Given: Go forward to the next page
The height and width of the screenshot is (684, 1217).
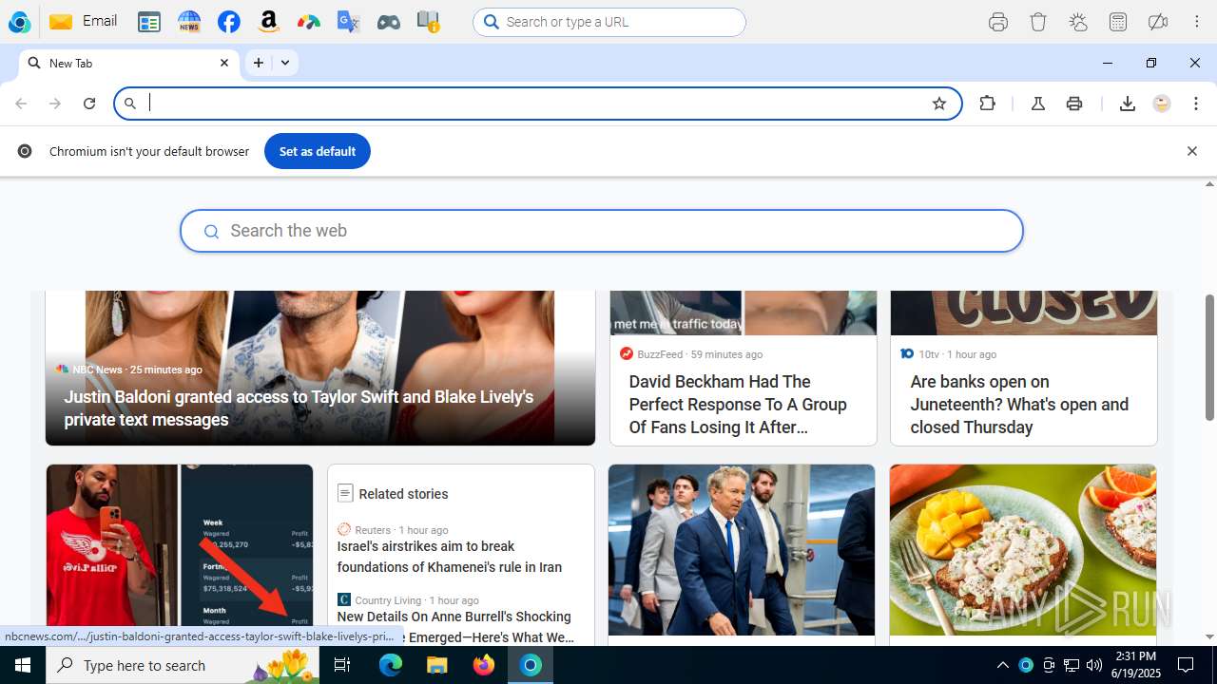Looking at the screenshot, I should [x=55, y=104].
